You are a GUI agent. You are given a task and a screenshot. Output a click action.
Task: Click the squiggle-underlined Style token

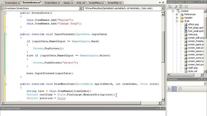(x=61, y=98)
